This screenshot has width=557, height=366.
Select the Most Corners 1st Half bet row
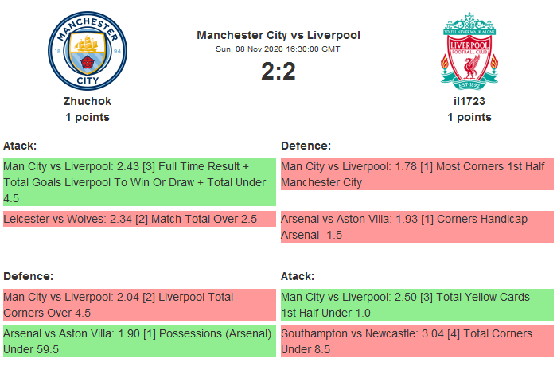click(x=417, y=174)
